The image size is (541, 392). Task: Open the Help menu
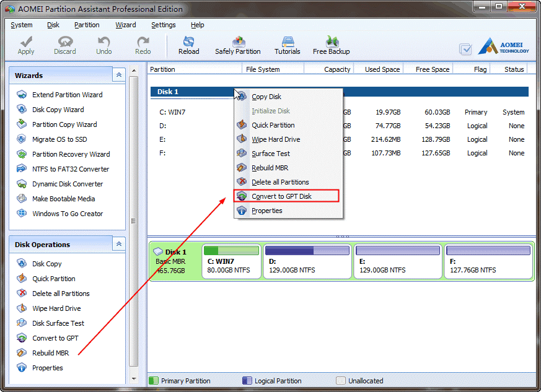(x=197, y=25)
